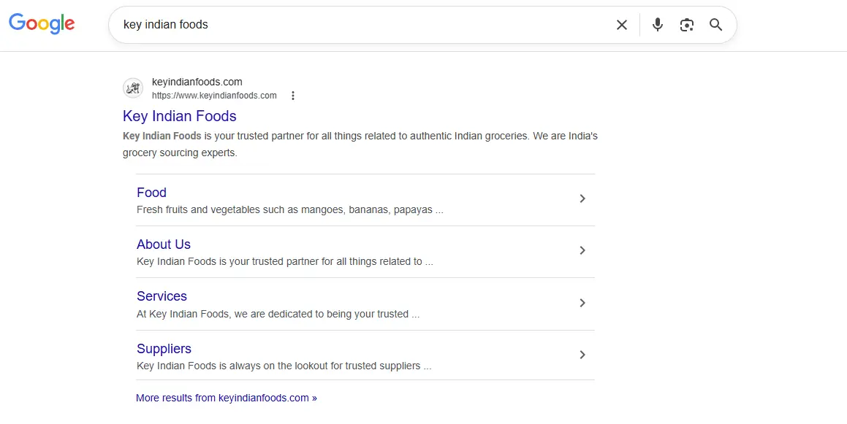
Task: Expand the Services sitelink chevron
Action: click(582, 303)
